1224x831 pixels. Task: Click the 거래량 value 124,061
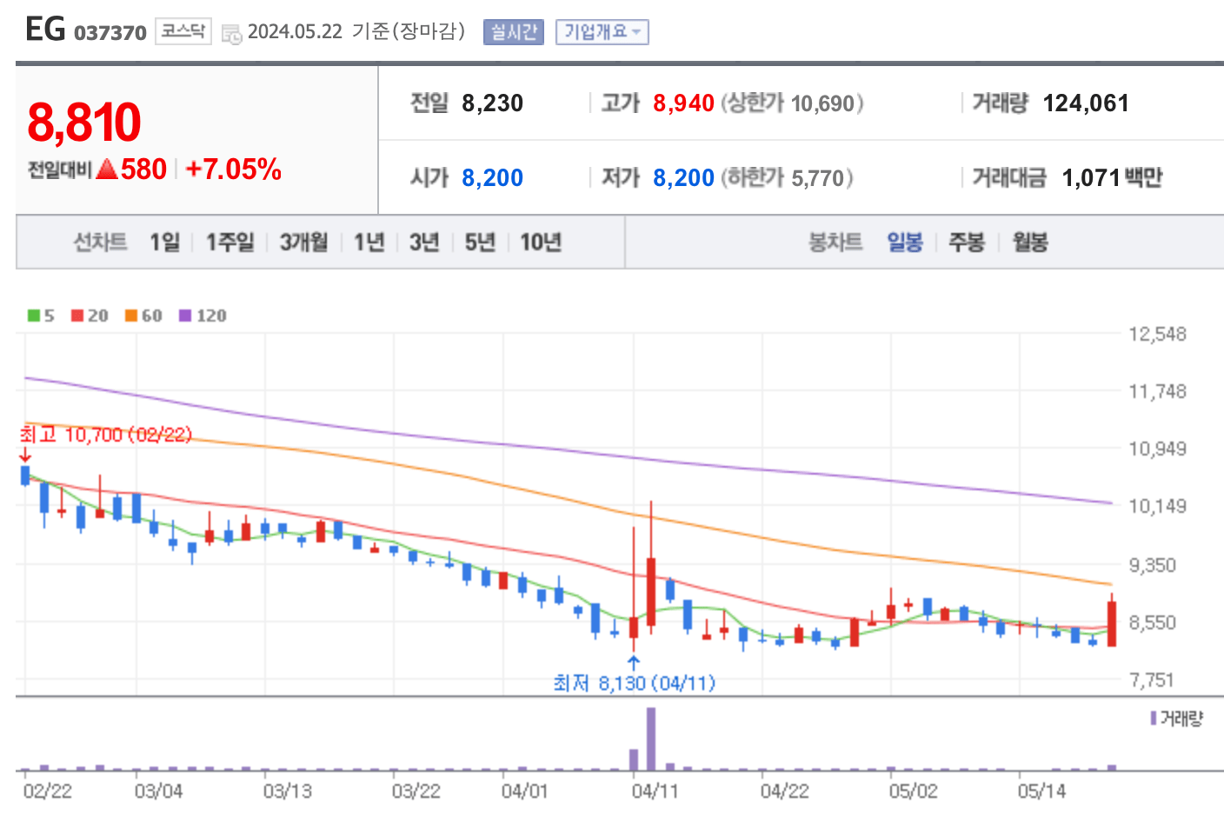pos(1086,103)
